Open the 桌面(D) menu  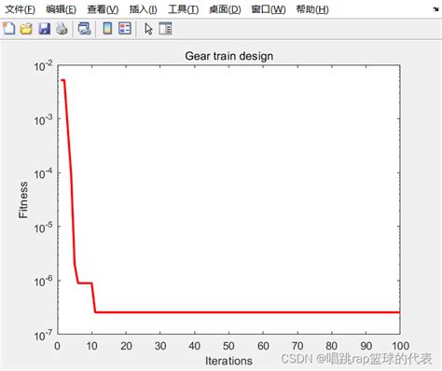pyautogui.click(x=225, y=9)
